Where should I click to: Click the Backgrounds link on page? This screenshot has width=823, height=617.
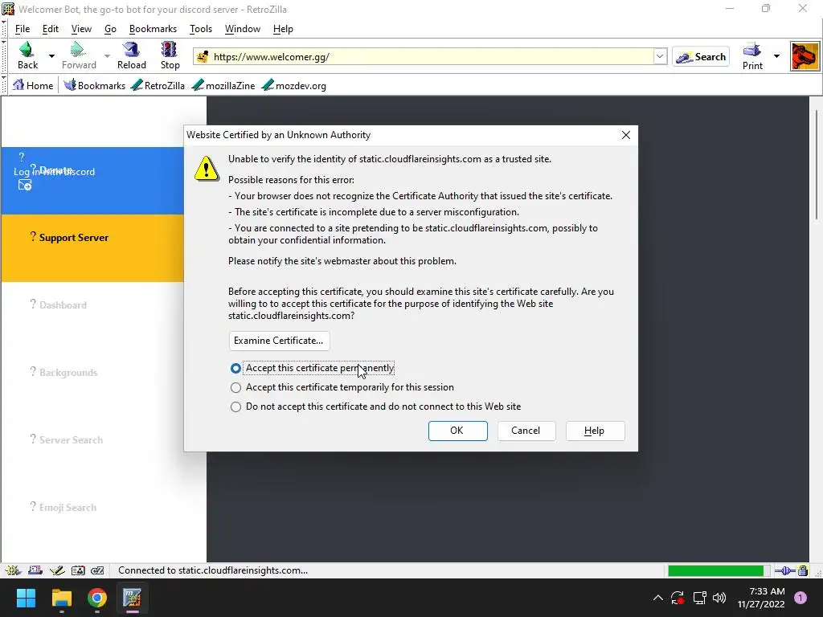pyautogui.click(x=68, y=373)
